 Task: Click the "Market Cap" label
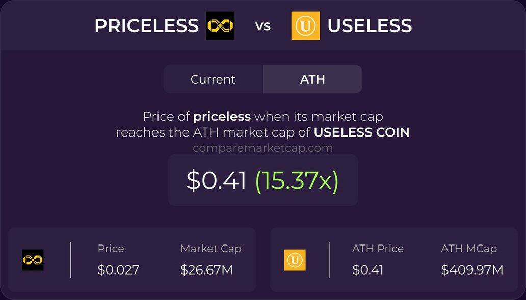click(x=211, y=249)
